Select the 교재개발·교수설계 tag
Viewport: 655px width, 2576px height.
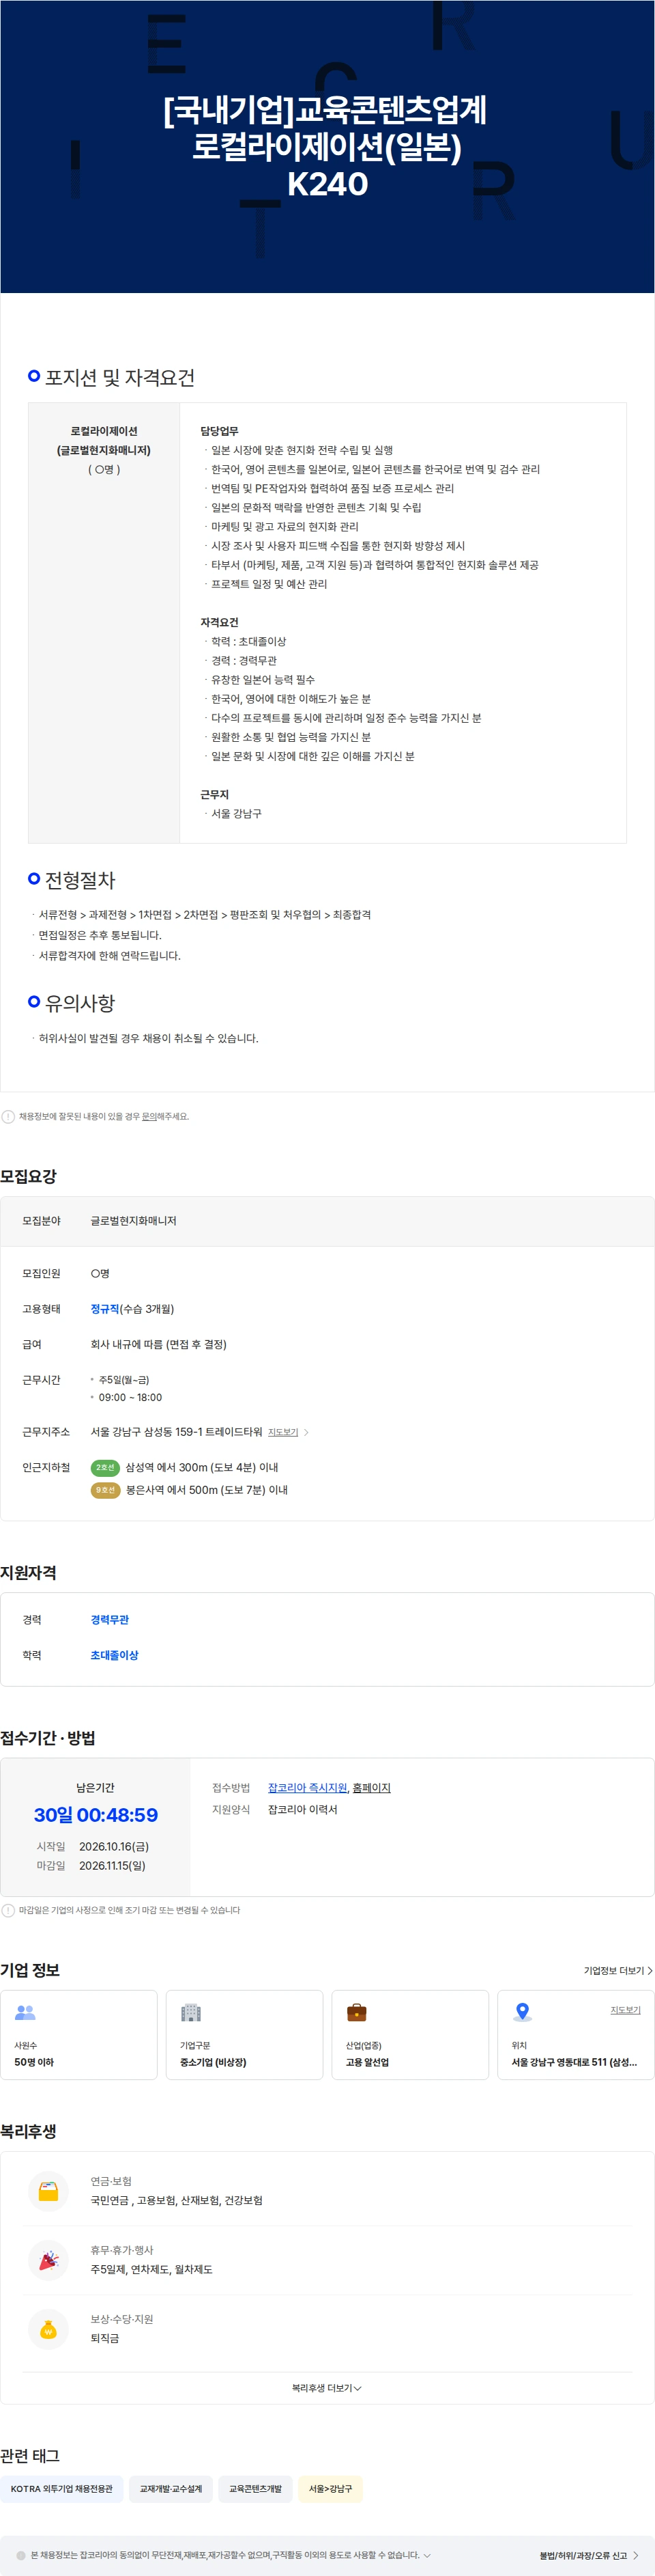(x=171, y=2489)
